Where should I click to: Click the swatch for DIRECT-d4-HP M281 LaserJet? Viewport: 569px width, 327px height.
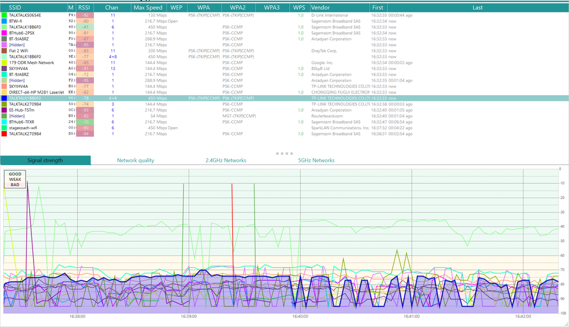(x=4, y=92)
